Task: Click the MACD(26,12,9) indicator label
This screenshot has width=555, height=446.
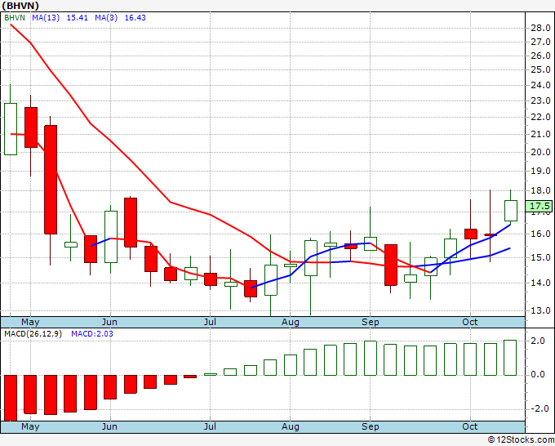Action: (x=33, y=334)
